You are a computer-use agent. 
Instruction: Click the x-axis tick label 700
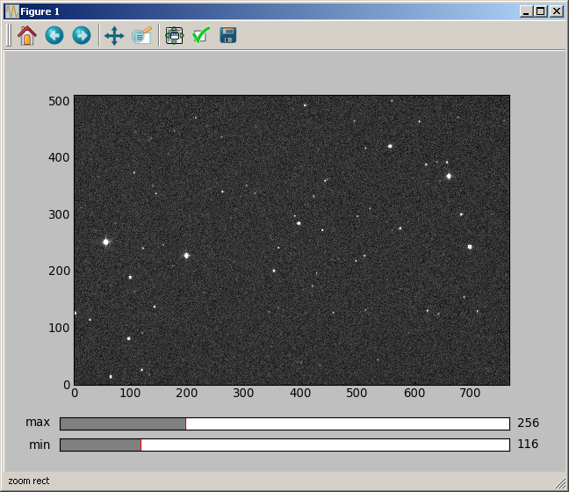[470, 394]
